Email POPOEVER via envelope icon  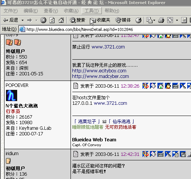click(153, 86)
